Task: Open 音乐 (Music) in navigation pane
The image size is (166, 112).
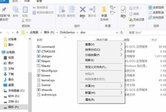Action: coord(9,80)
